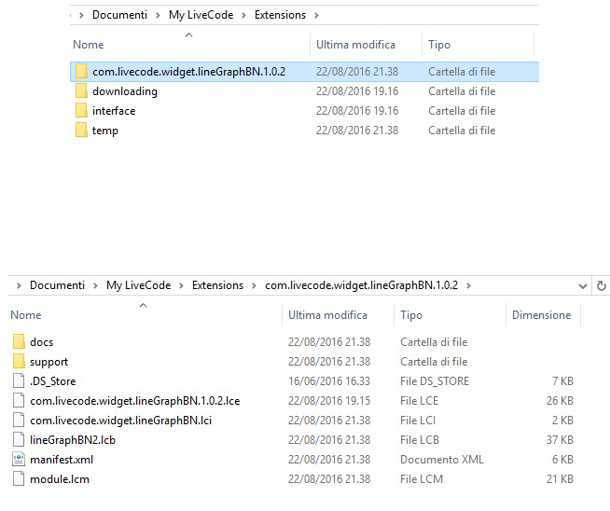Select the temp folder icon
The width and height of the screenshot is (610, 511).
[x=81, y=131]
